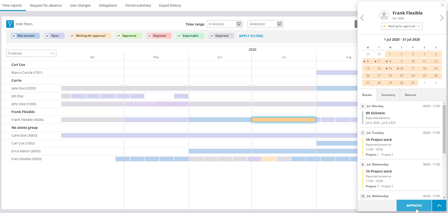Uncheck Waiting for approval filter
This screenshot has height=213, width=448.
click(x=72, y=36)
